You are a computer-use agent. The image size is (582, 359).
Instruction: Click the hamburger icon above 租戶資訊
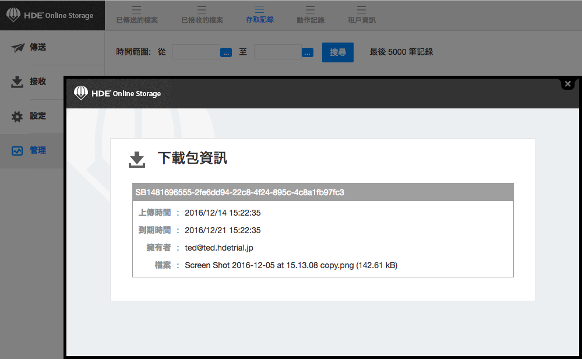click(x=362, y=10)
